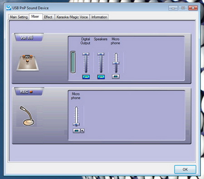
Task: Click the Digital Output volume slider handle
Action: (86, 54)
